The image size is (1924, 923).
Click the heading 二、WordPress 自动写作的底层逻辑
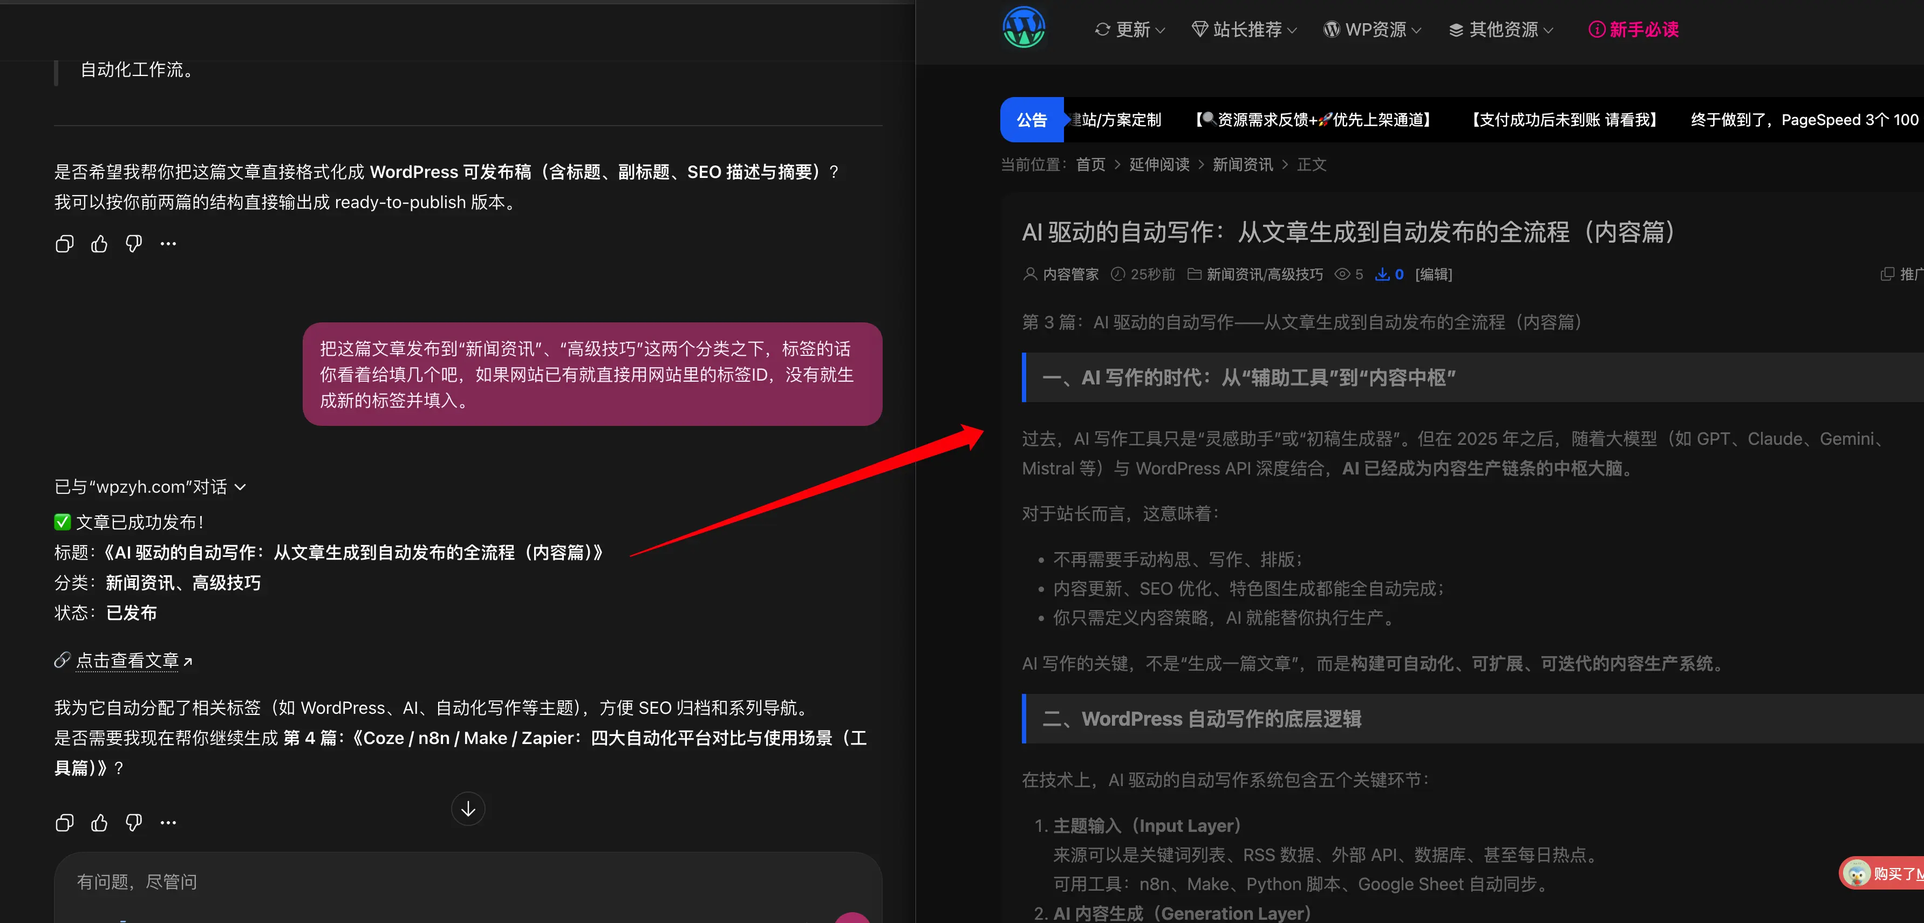[1202, 719]
